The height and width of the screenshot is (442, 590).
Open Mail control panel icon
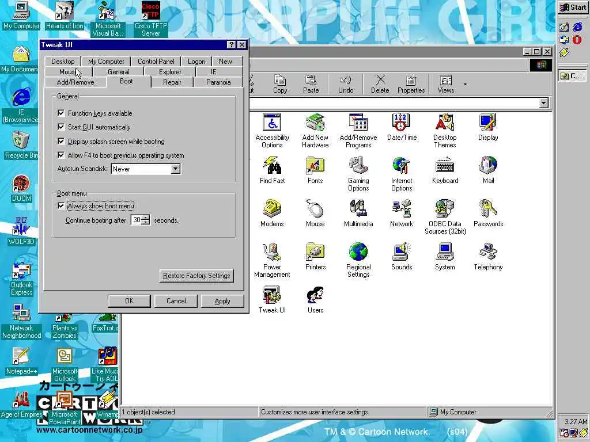point(488,170)
